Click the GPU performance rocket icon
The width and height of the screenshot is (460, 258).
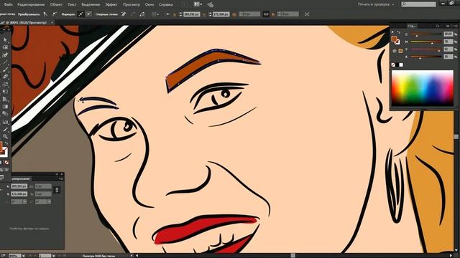[x=210, y=4]
